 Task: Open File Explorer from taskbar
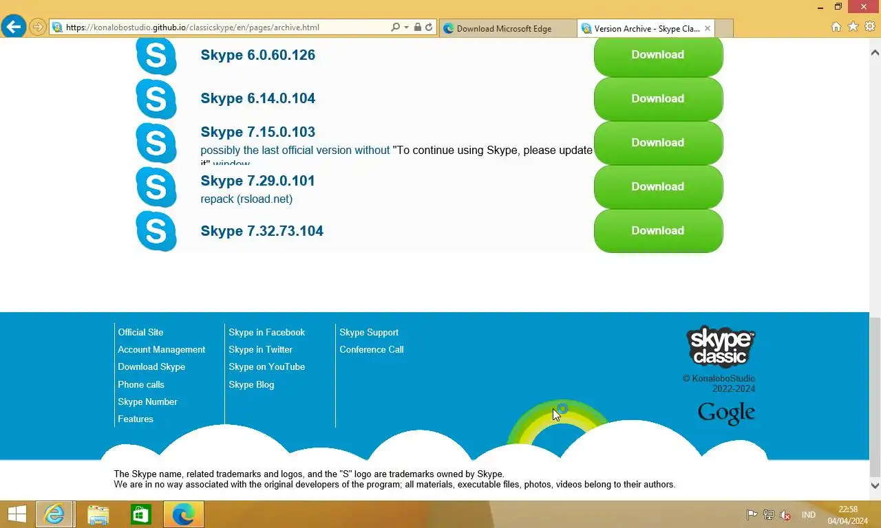pyautogui.click(x=98, y=514)
